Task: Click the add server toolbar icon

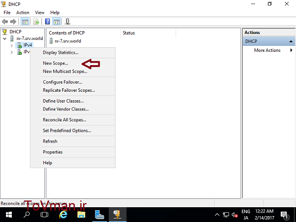Action: 68,22
